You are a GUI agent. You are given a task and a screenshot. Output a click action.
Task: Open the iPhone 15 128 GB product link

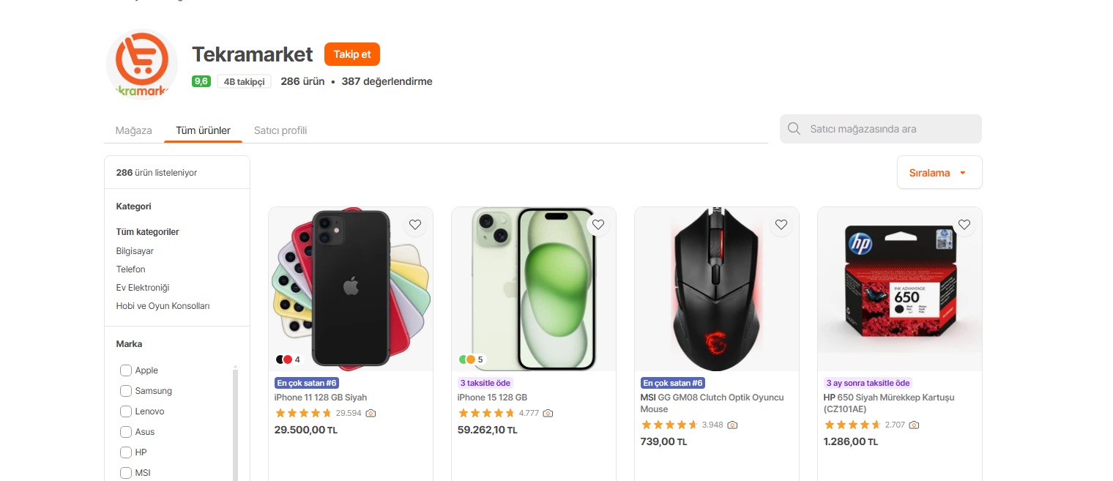[492, 398]
